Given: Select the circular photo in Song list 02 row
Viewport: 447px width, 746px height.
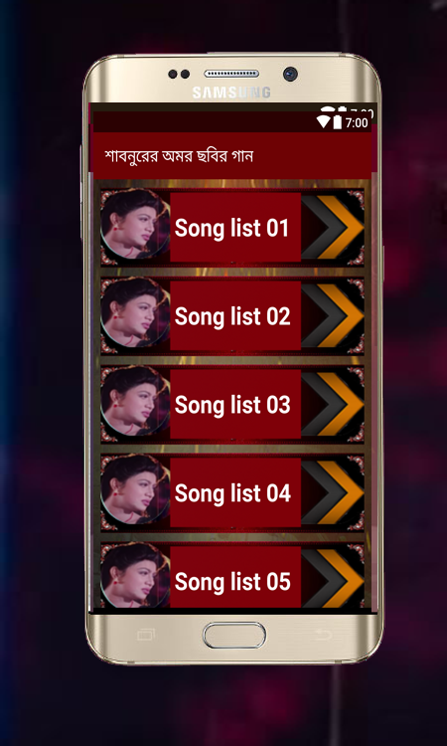Looking at the screenshot, I should (135, 312).
